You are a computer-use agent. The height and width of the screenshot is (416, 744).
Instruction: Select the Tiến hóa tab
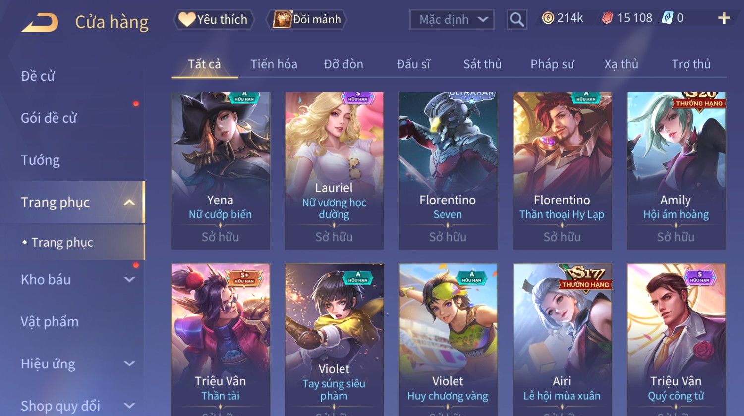point(274,64)
